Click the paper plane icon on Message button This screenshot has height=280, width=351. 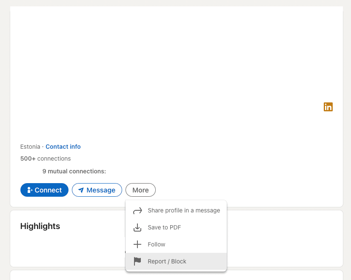click(81, 190)
